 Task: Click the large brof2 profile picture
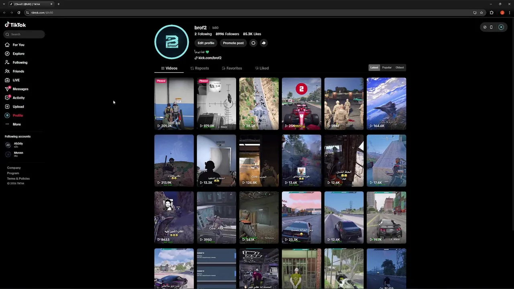click(x=171, y=42)
